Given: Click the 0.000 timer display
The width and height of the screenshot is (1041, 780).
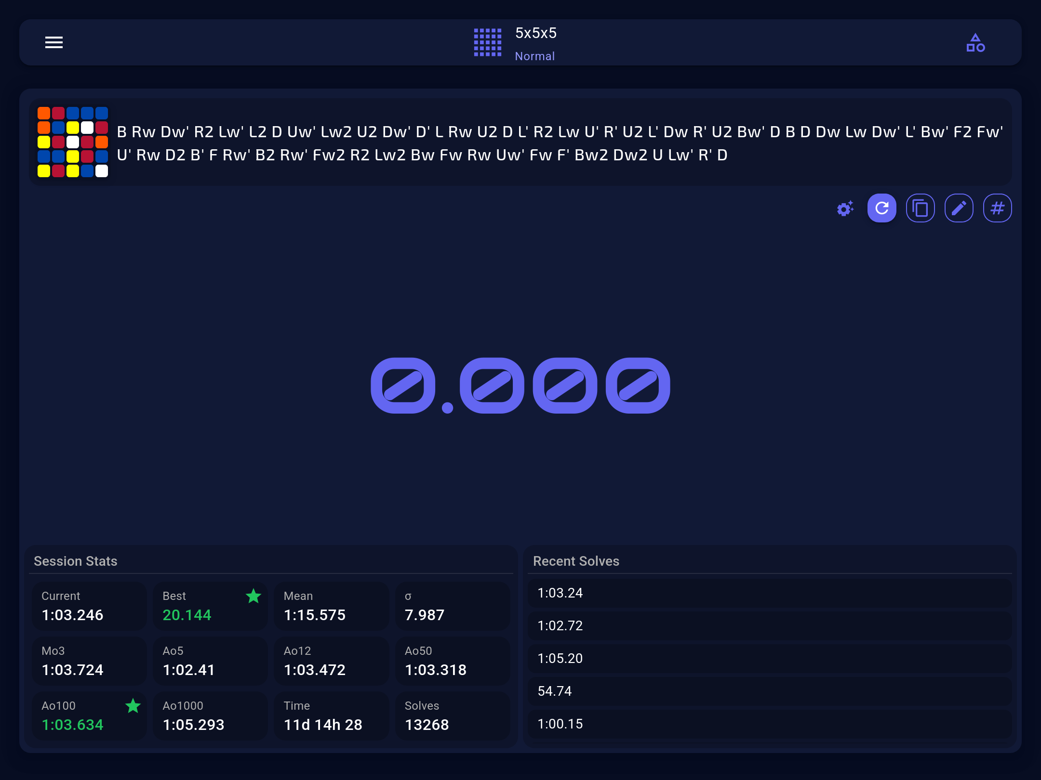Looking at the screenshot, I should (x=520, y=386).
